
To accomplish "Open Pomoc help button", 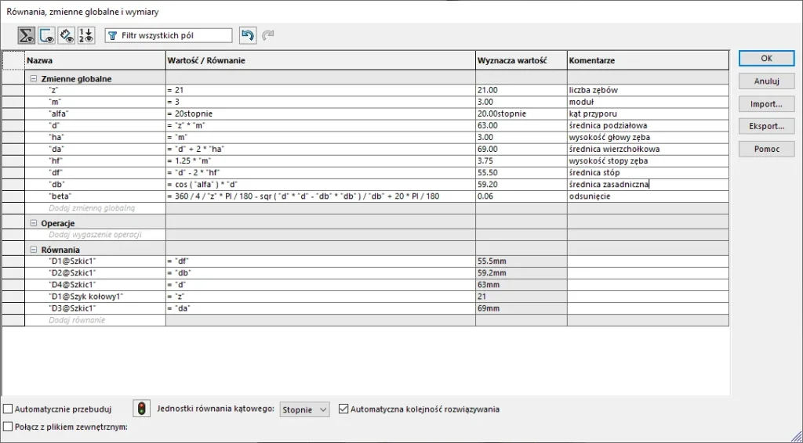I will click(766, 149).
